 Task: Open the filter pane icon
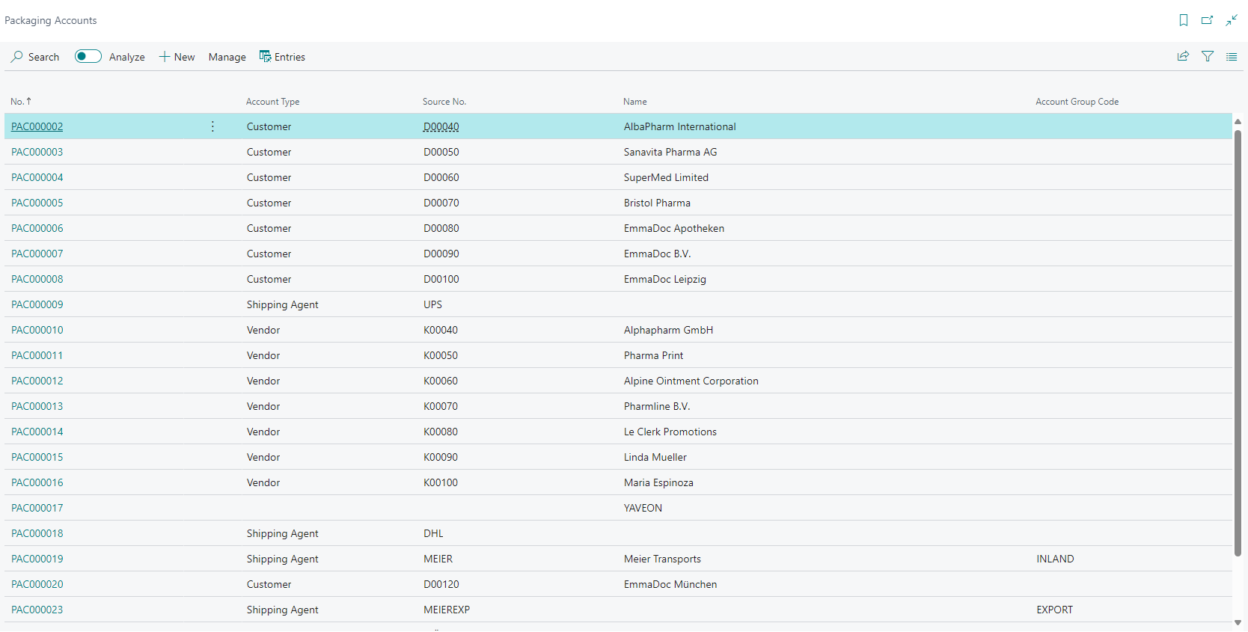pyautogui.click(x=1208, y=56)
